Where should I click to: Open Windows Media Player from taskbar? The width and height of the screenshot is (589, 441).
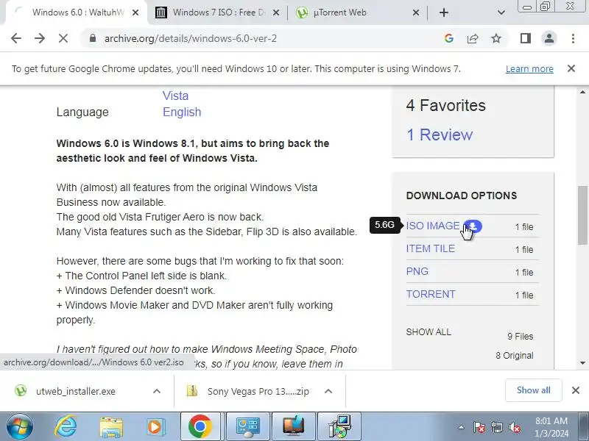155,427
